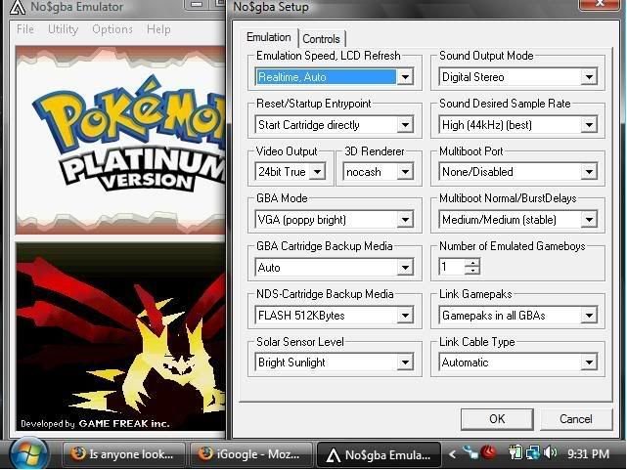Click the 24bit True value

282,172
